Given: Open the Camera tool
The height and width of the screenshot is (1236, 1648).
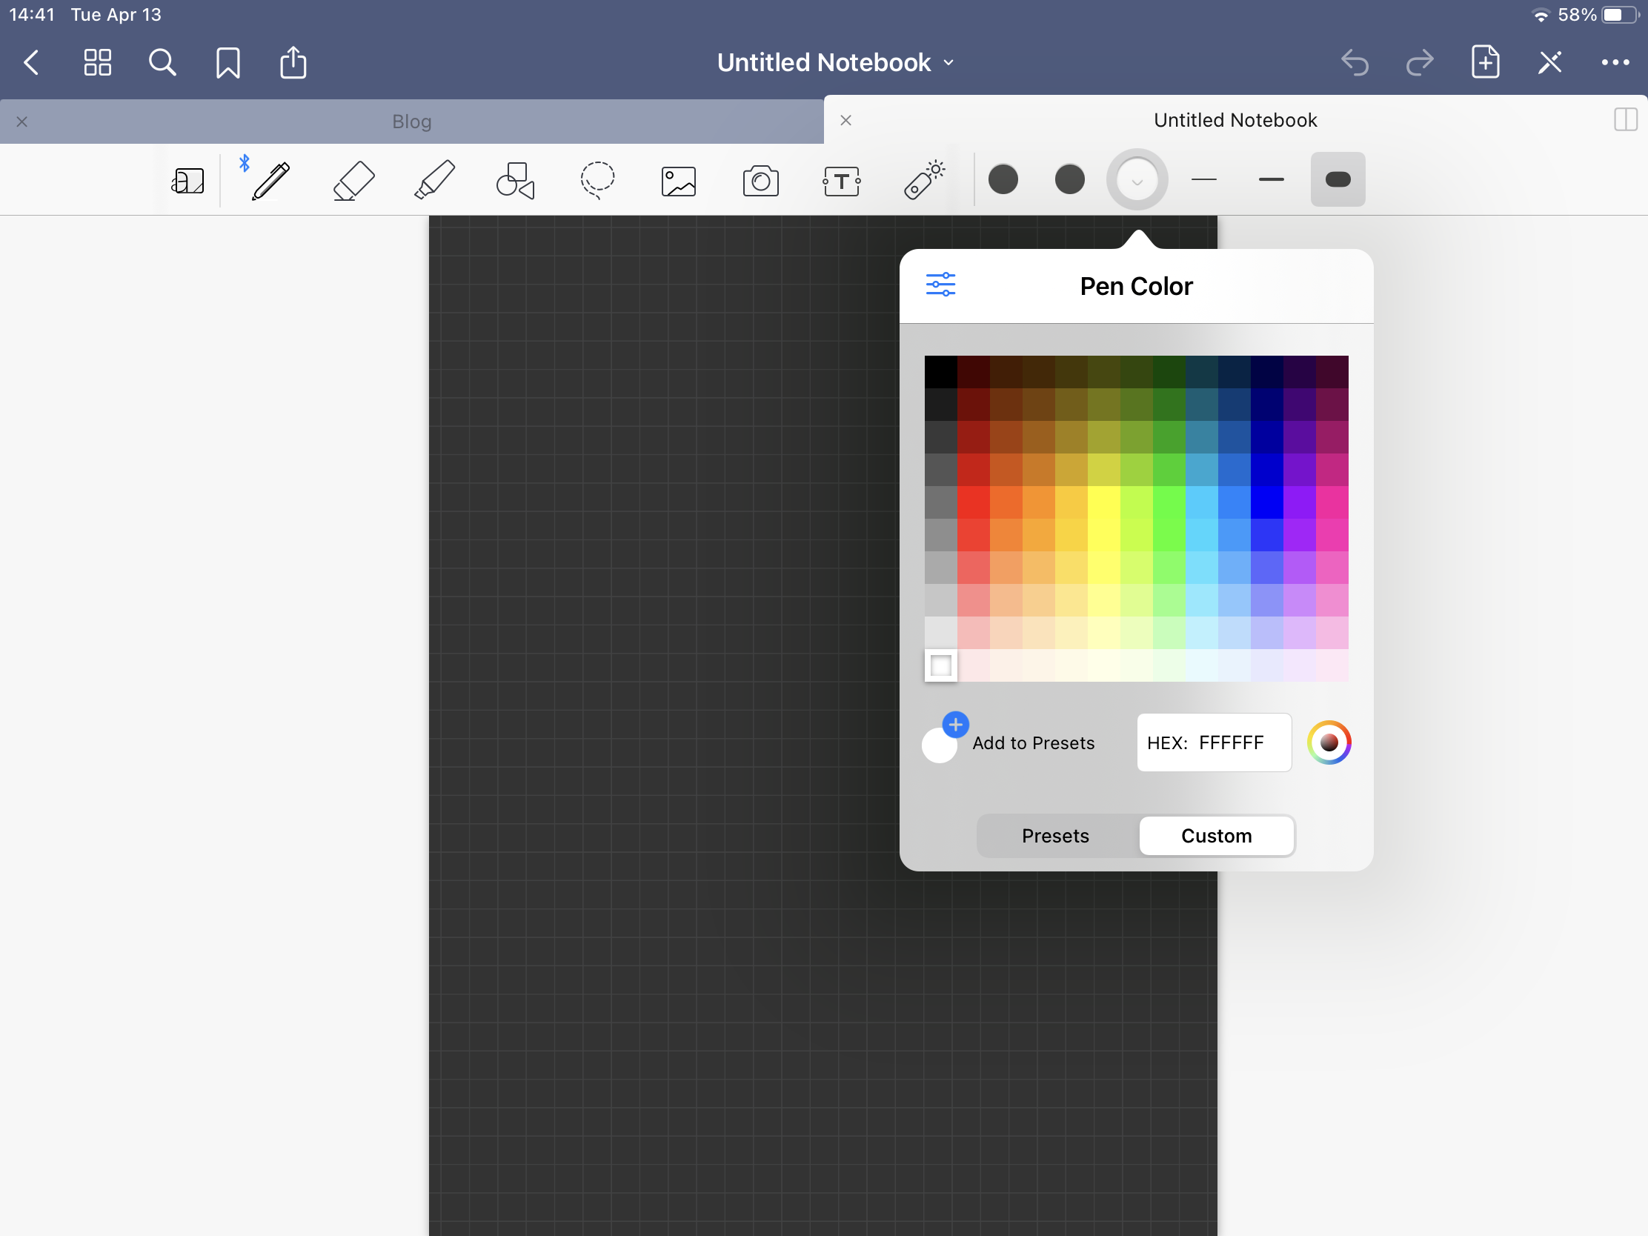Looking at the screenshot, I should [761, 181].
